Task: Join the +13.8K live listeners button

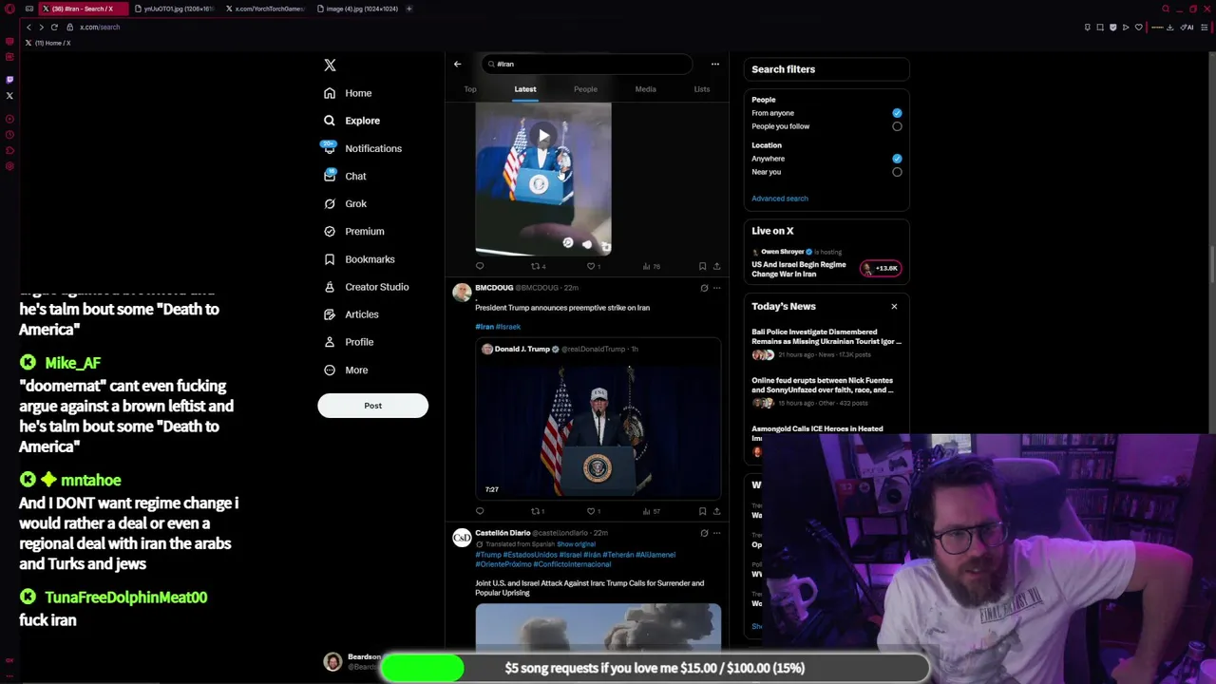Action: click(881, 268)
